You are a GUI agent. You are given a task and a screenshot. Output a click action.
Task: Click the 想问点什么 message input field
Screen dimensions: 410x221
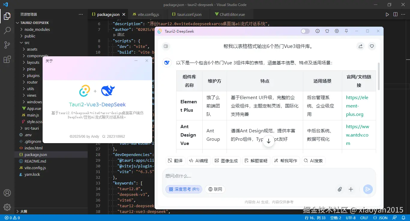point(210,176)
